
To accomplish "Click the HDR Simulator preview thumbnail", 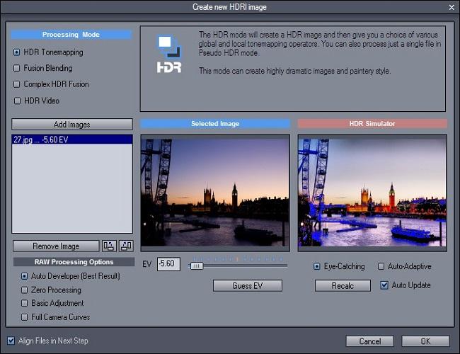I will 372,193.
